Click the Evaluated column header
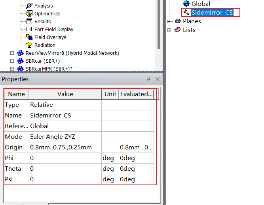Image resolution: width=264 pixels, height=205 pixels. click(x=137, y=94)
